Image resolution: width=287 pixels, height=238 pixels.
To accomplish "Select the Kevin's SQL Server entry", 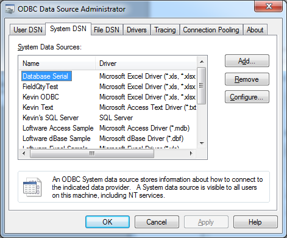I will coord(51,118).
